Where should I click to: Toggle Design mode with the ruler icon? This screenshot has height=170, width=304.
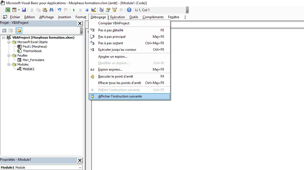93,10
